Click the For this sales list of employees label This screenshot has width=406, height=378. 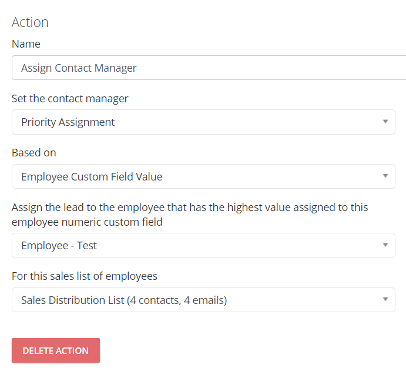[x=85, y=276]
